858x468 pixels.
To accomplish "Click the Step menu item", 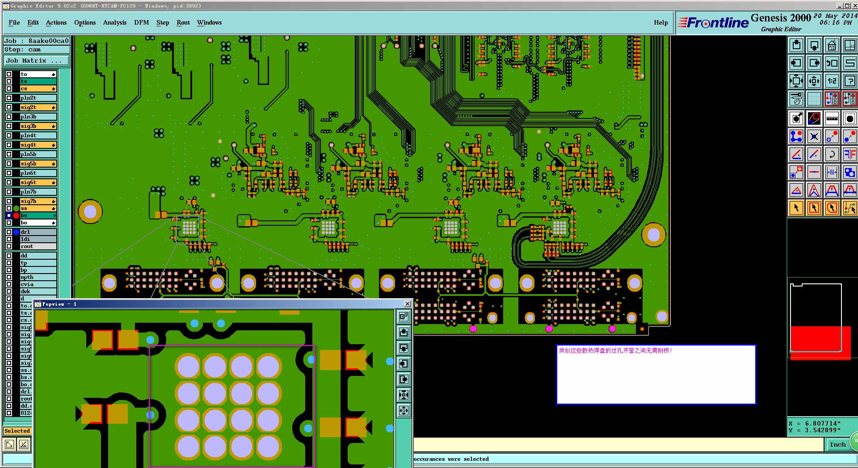I will click(163, 22).
